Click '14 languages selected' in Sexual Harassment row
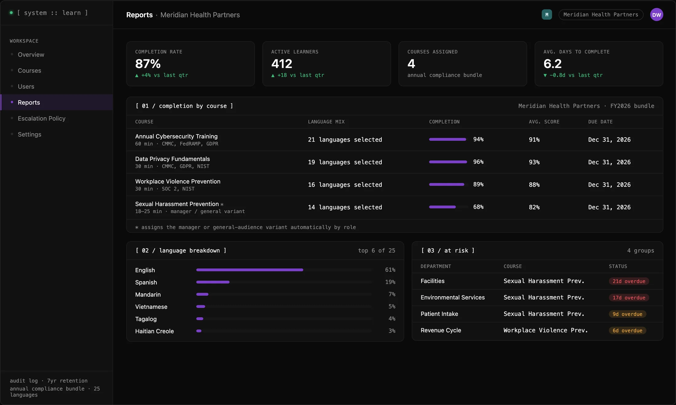The image size is (676, 405). click(345, 207)
